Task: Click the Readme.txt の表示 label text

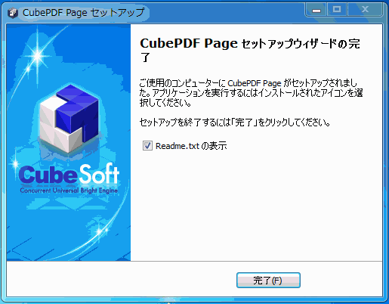Action: [191, 146]
